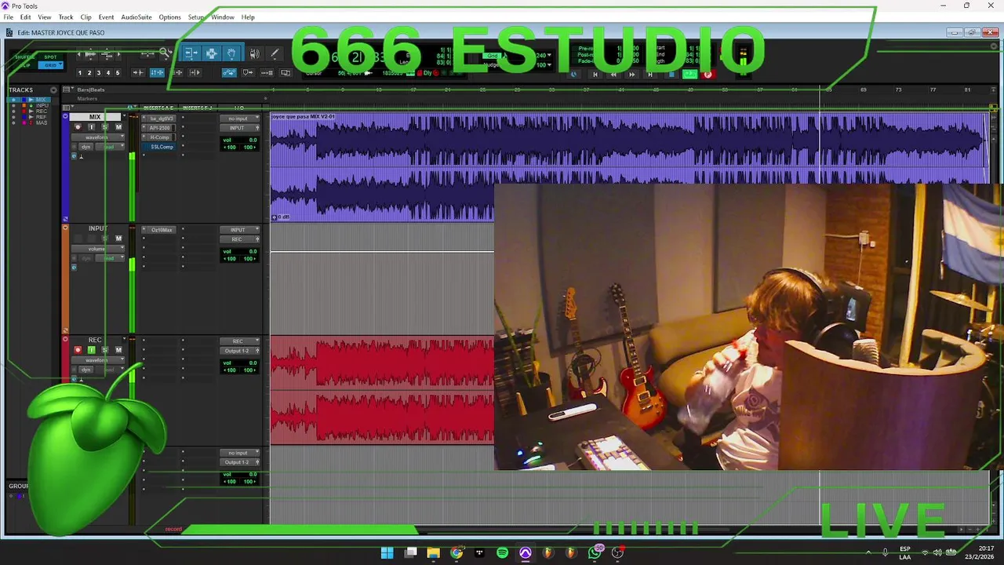Screen dimensions: 1004x565
Task: Click REC track volume value field
Action: (x=253, y=363)
